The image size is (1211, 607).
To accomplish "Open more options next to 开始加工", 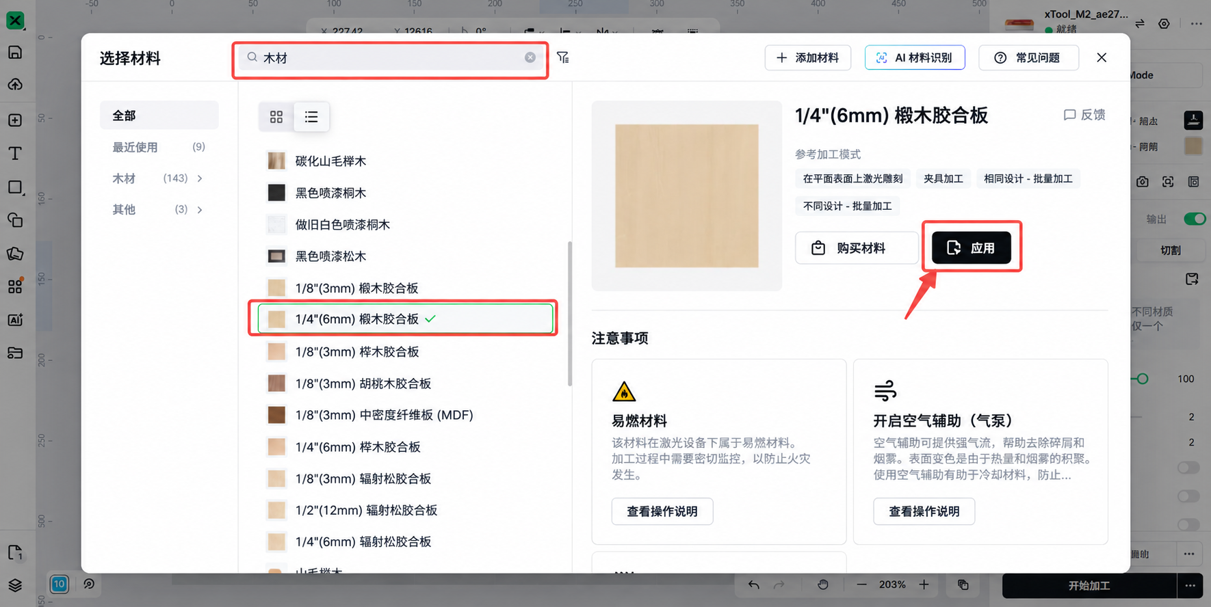I will (x=1190, y=586).
